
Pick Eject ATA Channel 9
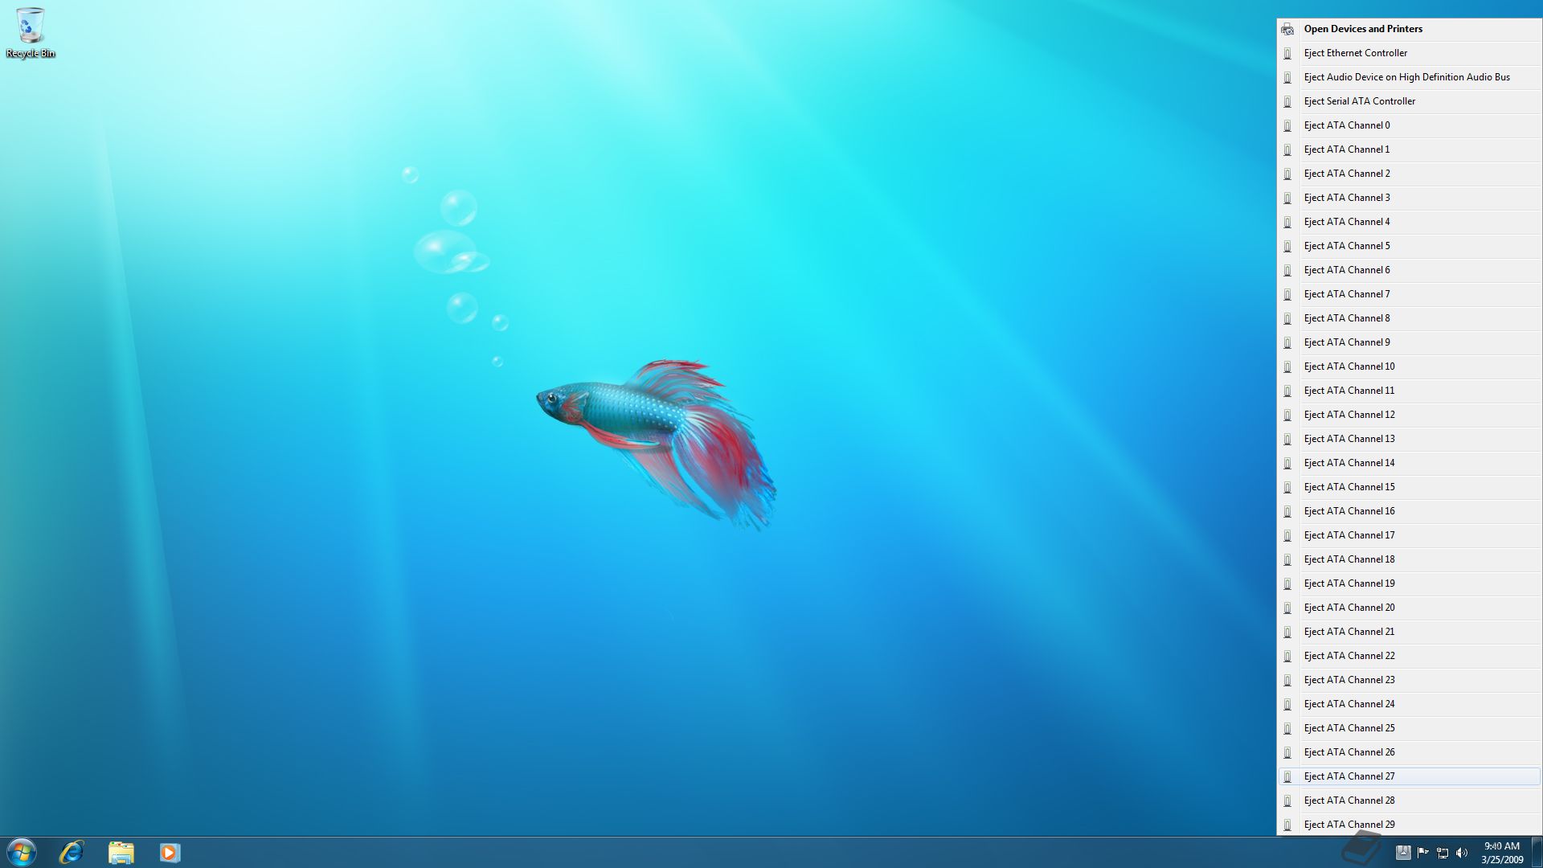coord(1409,342)
